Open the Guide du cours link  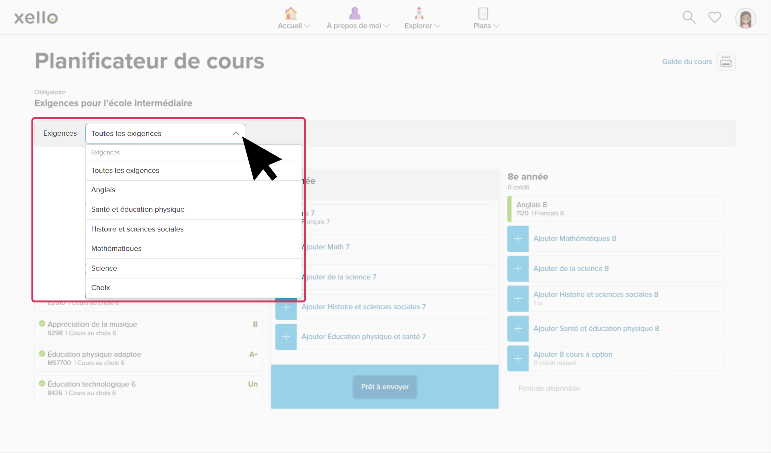tap(686, 62)
